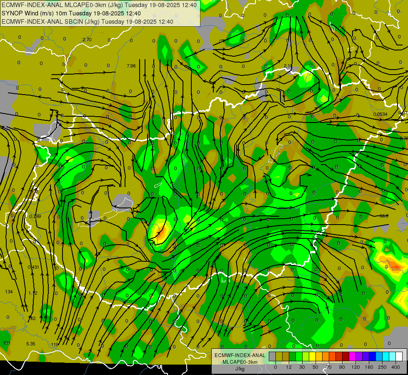Select the white swatch ending the legend
Screen dimensions: 408x375
coord(399,356)
